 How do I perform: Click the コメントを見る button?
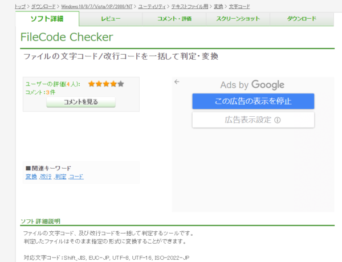coord(81,102)
